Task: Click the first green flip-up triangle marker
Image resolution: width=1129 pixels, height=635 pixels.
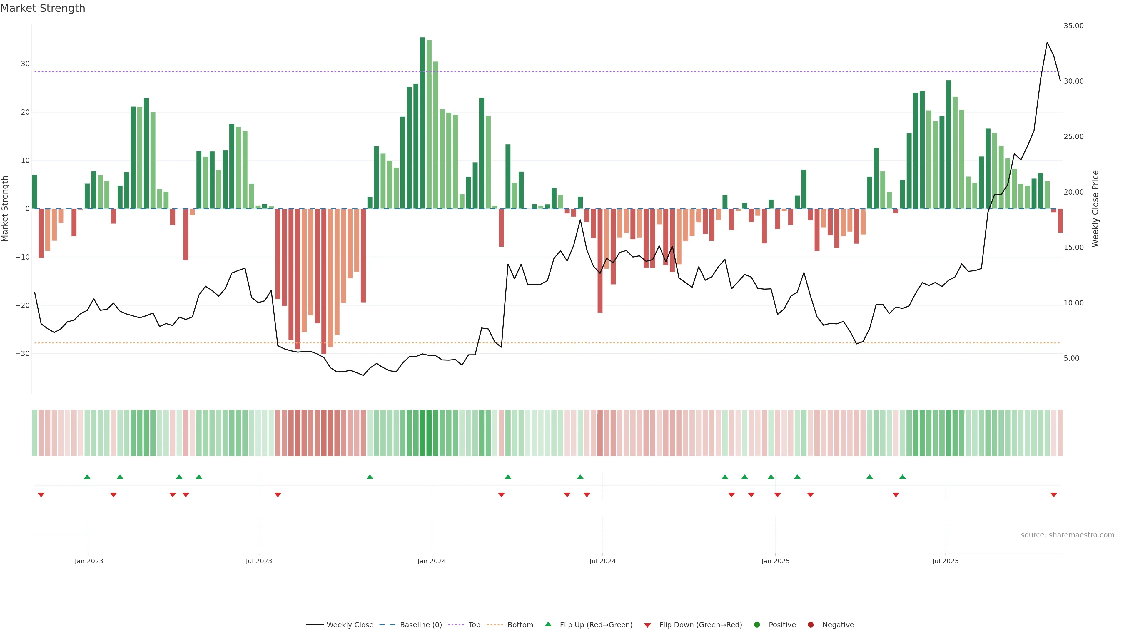Action: pyautogui.click(x=87, y=477)
